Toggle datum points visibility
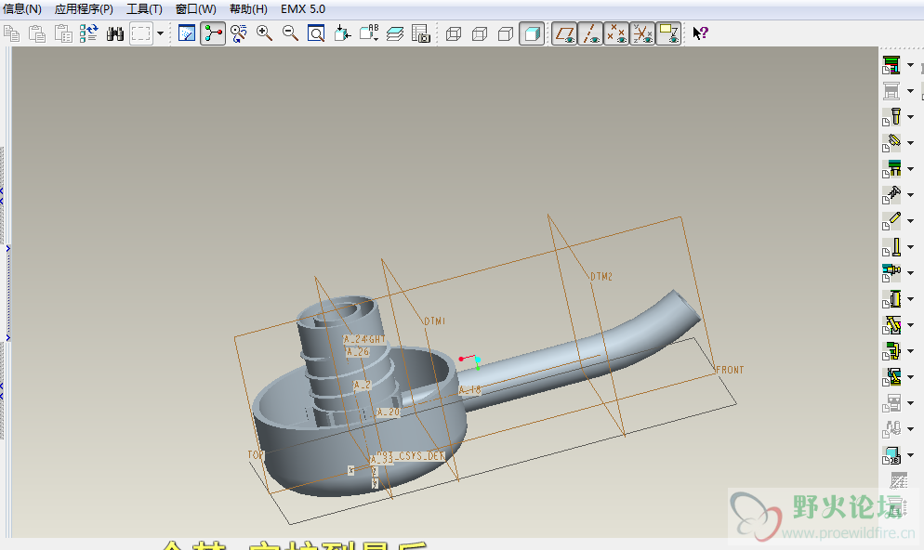Screen dimensions: 924x550 (616, 33)
